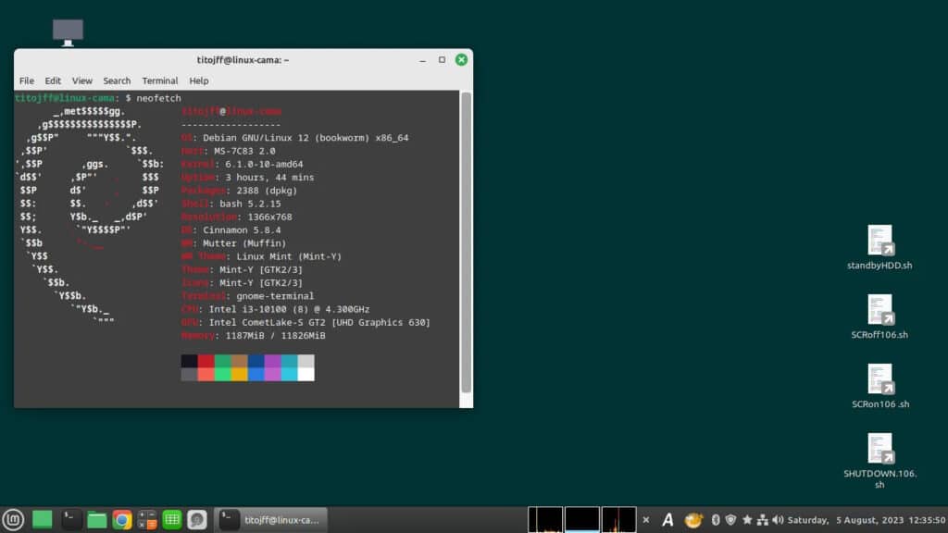
Task: Minimize the terminal window
Action: point(422,60)
